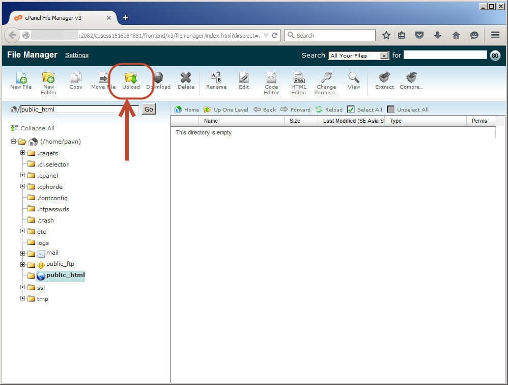Click the Delete toolbar icon
The image size is (508, 385).
click(186, 78)
